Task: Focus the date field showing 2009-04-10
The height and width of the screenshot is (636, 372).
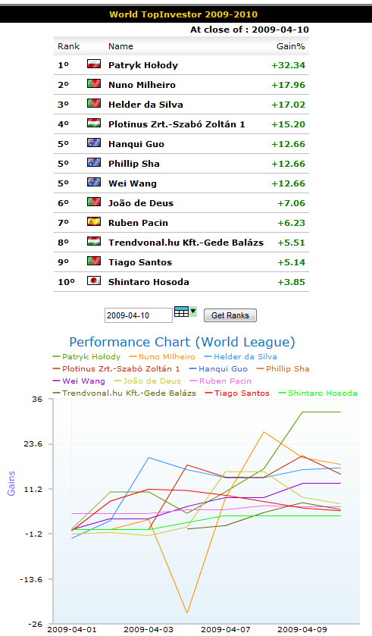Action: pyautogui.click(x=139, y=315)
